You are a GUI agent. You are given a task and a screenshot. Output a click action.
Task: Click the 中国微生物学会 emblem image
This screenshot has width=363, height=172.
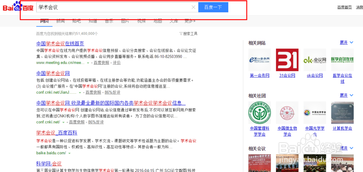(x=287, y=112)
